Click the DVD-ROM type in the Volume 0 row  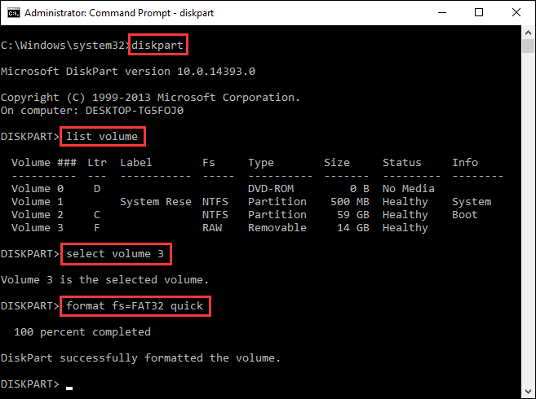[x=271, y=189]
